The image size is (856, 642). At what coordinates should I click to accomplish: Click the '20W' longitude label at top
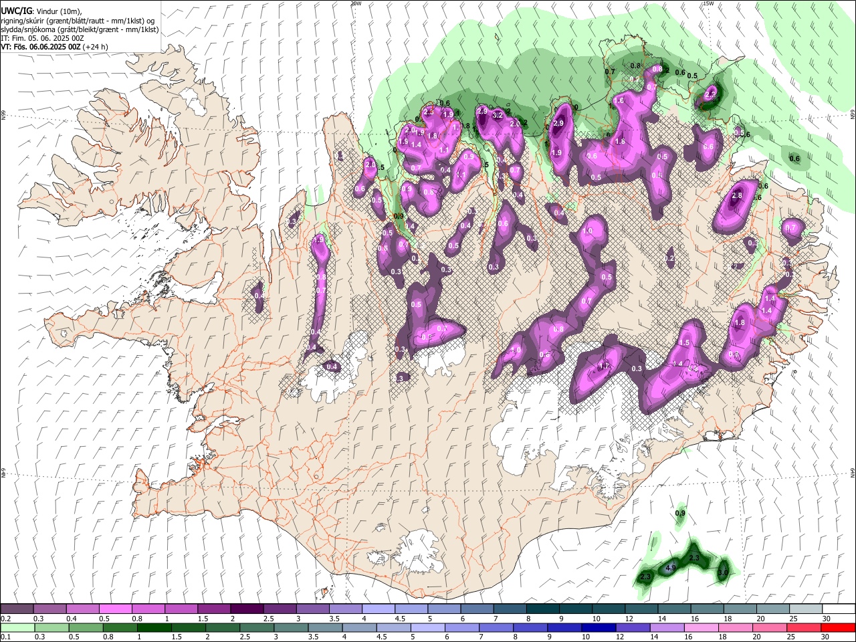pyautogui.click(x=356, y=3)
